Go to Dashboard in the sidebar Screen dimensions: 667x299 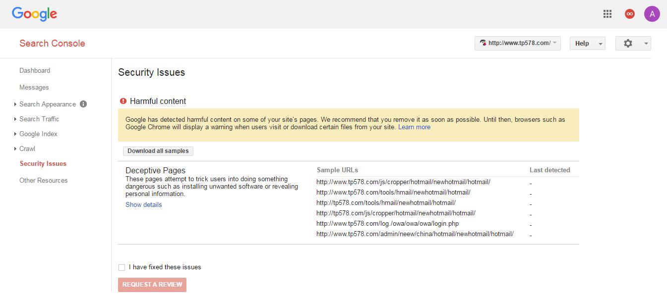click(35, 70)
